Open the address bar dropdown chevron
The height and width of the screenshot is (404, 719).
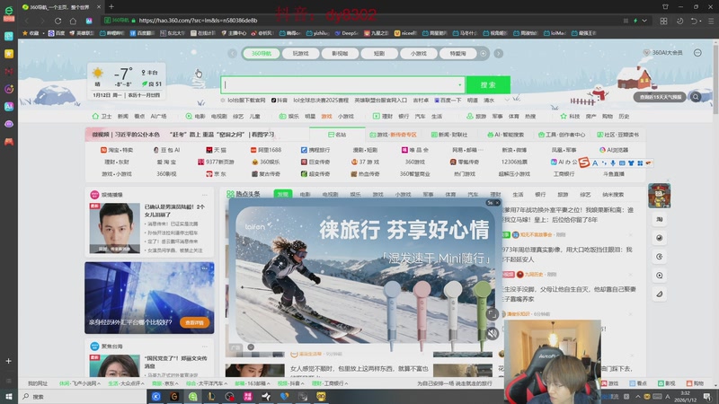[644, 21]
